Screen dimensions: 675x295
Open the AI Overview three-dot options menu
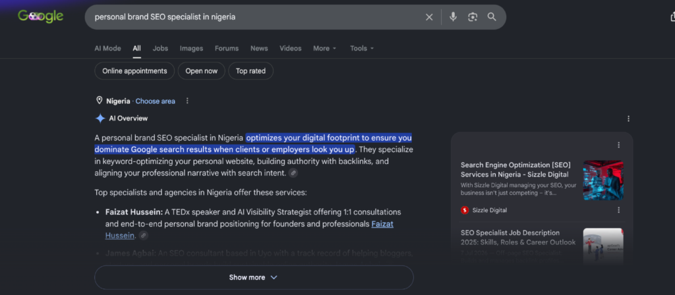(x=628, y=119)
